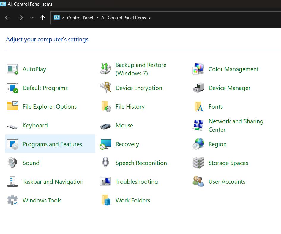
Task: Click the Keyboard icon
Action: [x=12, y=127]
